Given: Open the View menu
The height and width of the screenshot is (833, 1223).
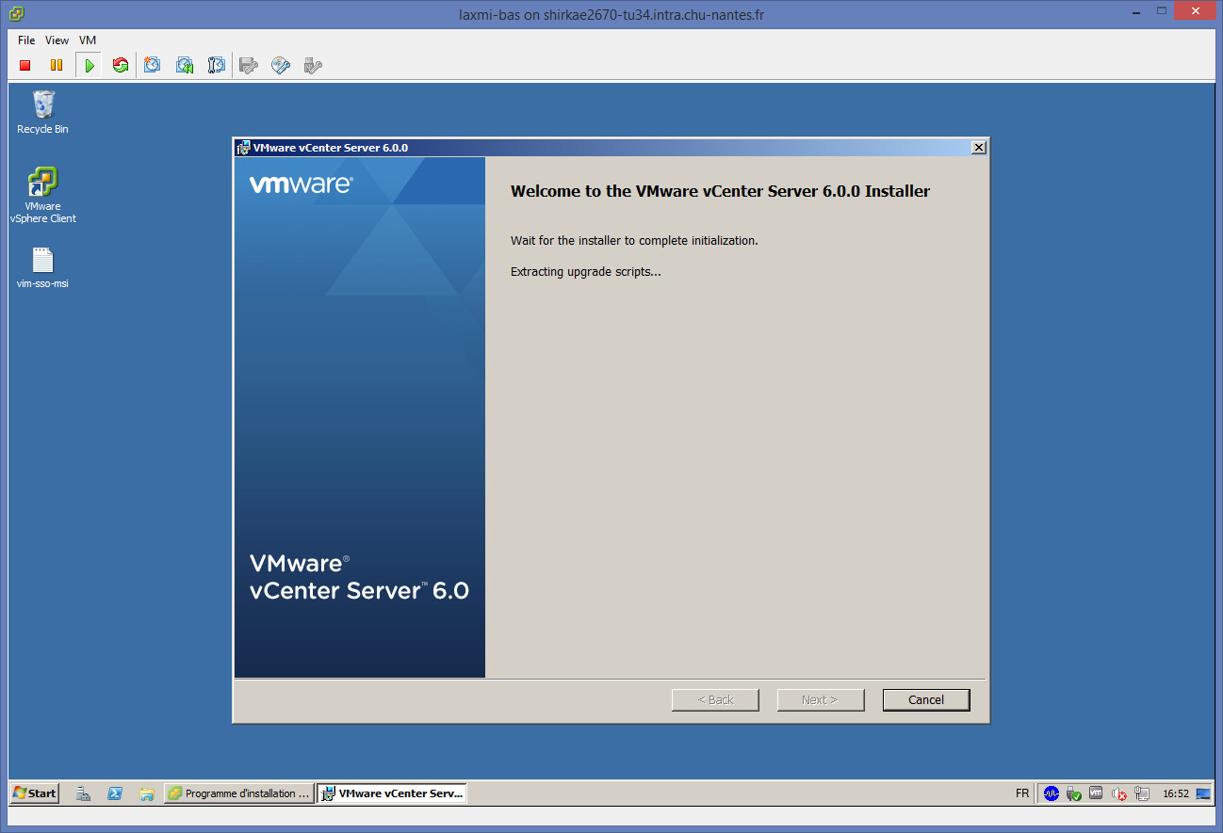Looking at the screenshot, I should click(57, 40).
